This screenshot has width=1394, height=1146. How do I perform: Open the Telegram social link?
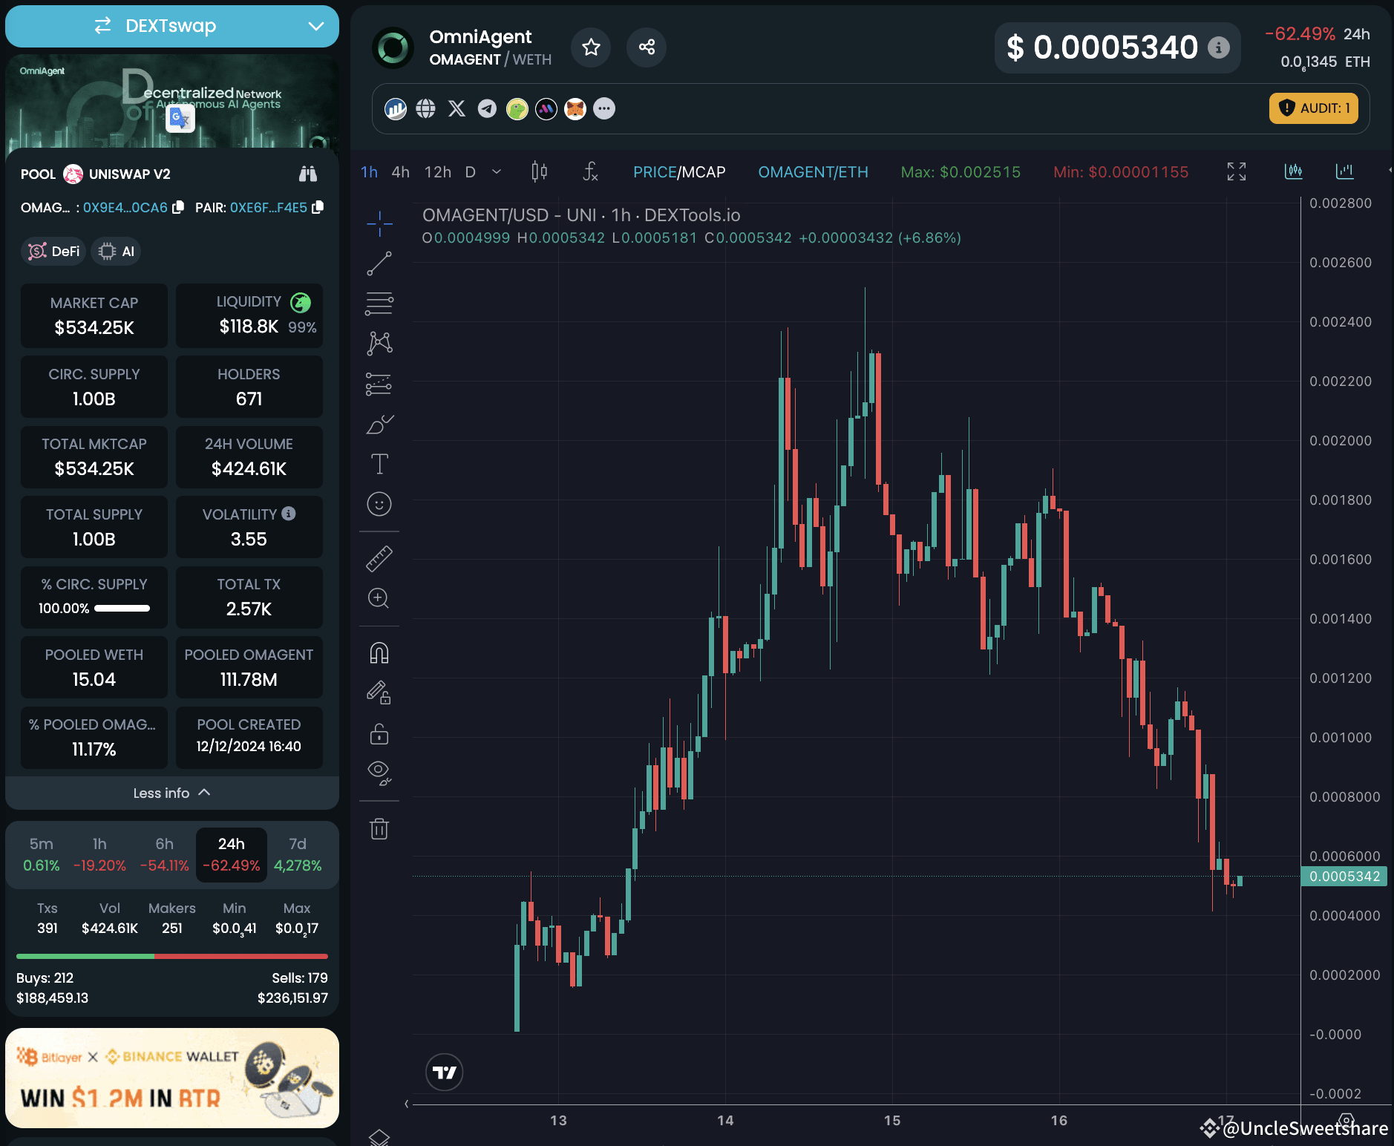coord(487,109)
